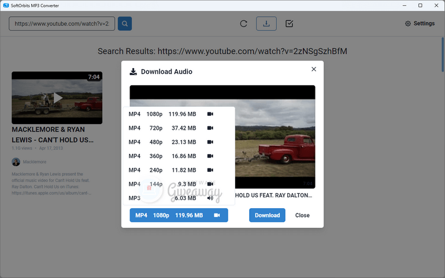Click the SoftOrbits app icon in title bar
The image size is (445, 278).
pyautogui.click(x=6, y=5)
